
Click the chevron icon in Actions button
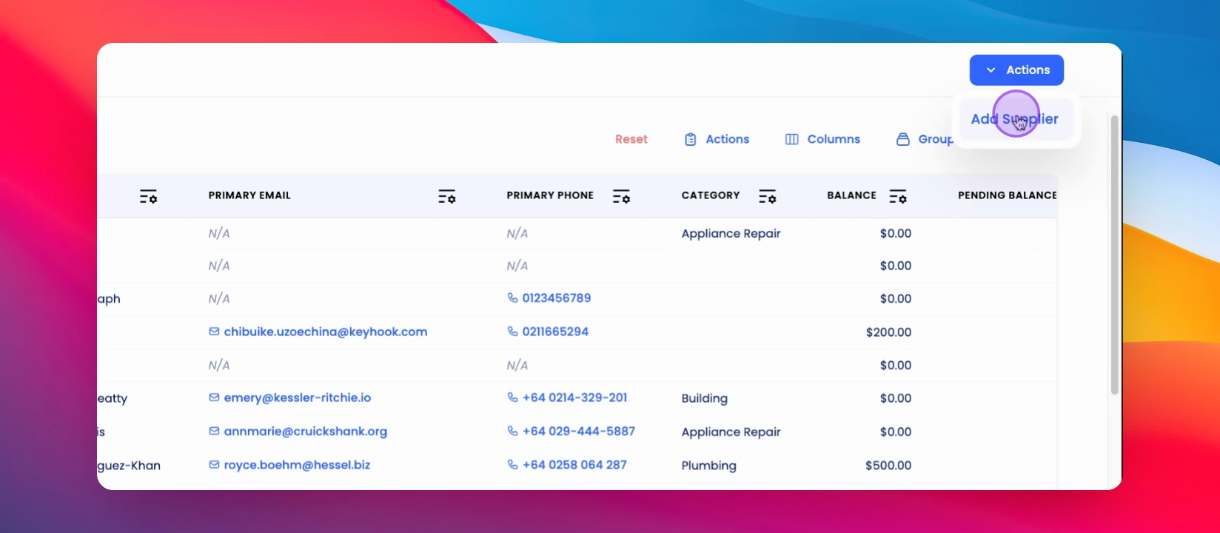tap(991, 70)
